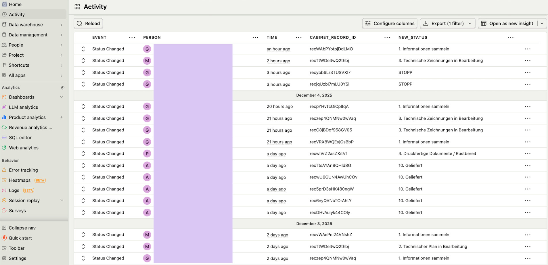Viewport: 548px width, 265px height.
Task: Open LLM analytics from the sidebar
Action: point(23,107)
